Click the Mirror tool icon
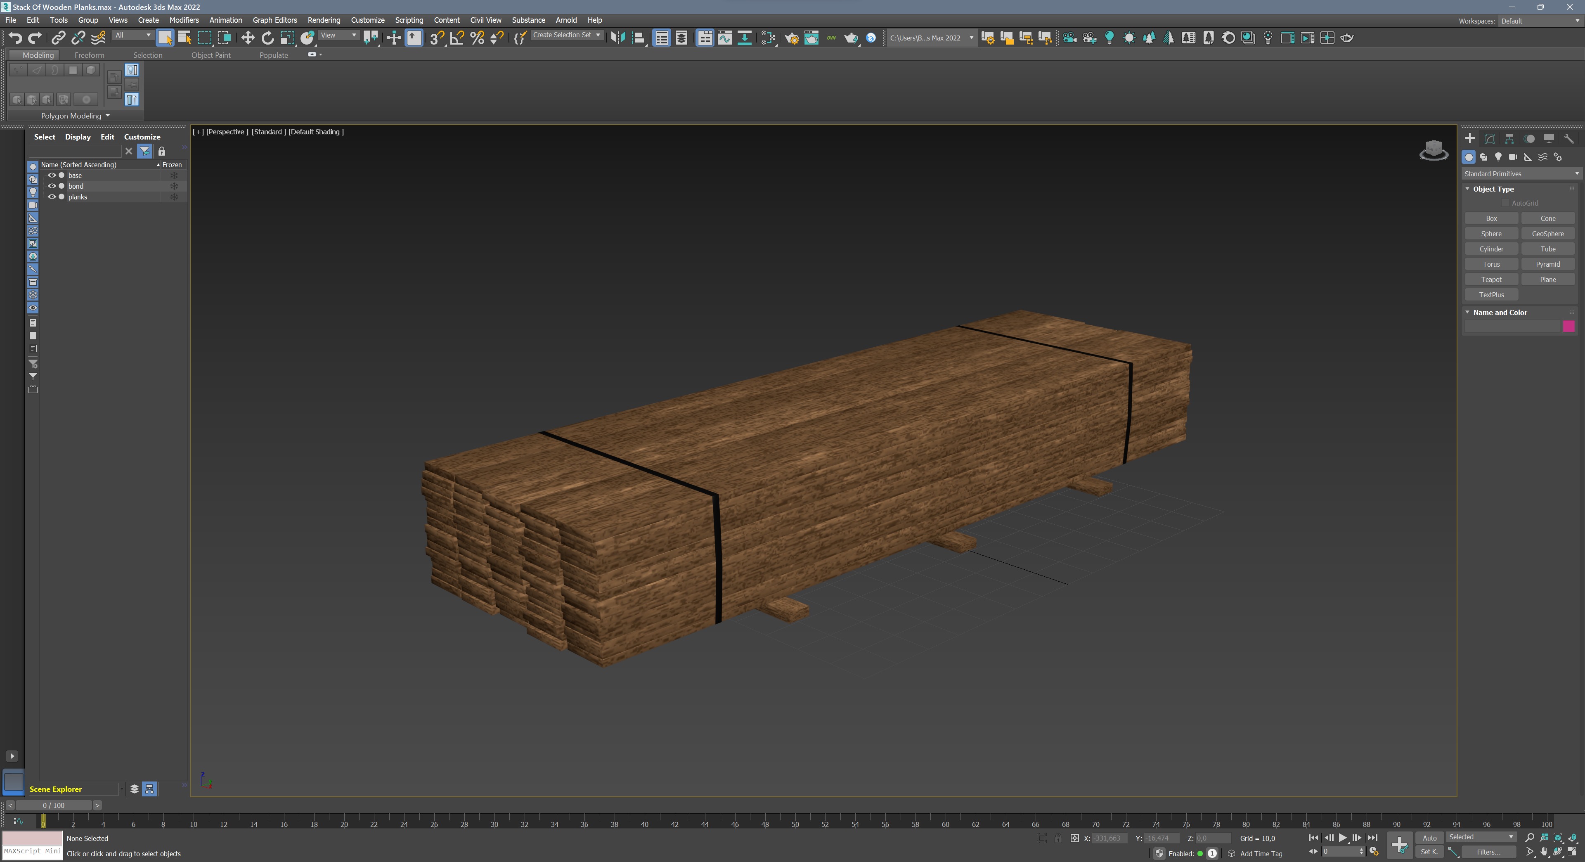 click(618, 38)
